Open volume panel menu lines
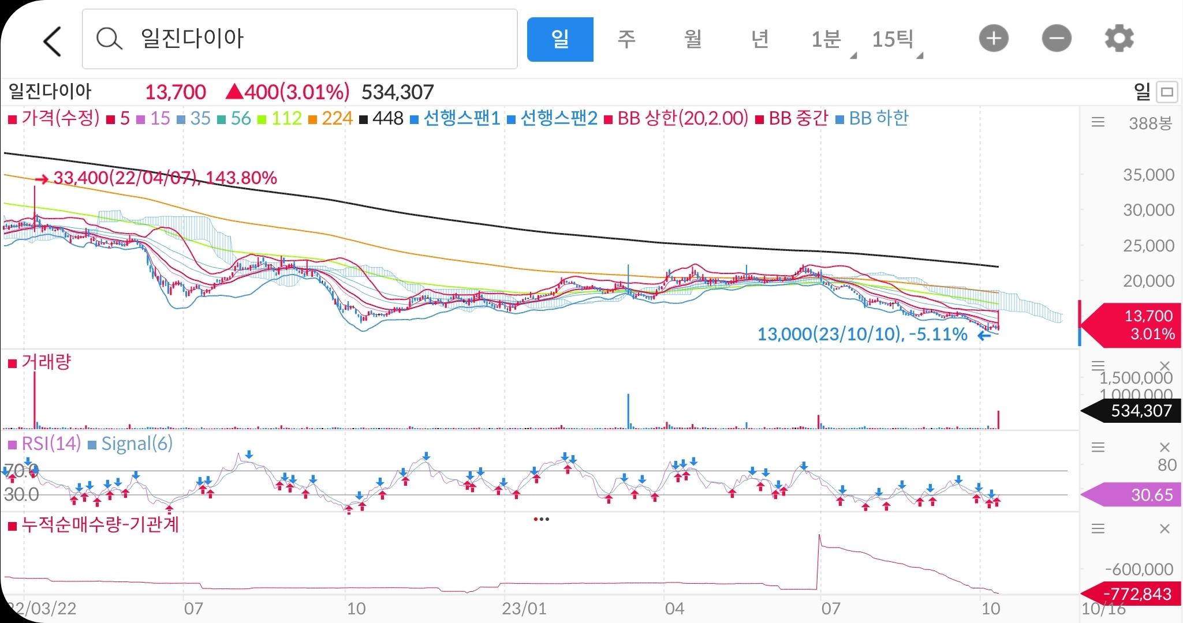Image resolution: width=1183 pixels, height=623 pixels. click(1098, 365)
